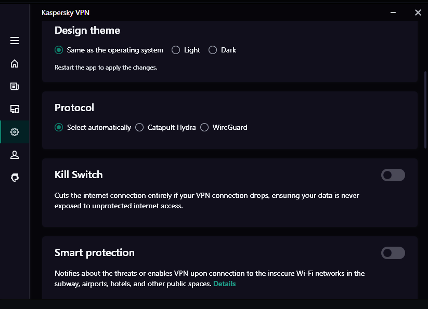Turn on Smart protection toggle
This screenshot has width=428, height=309.
(x=393, y=253)
